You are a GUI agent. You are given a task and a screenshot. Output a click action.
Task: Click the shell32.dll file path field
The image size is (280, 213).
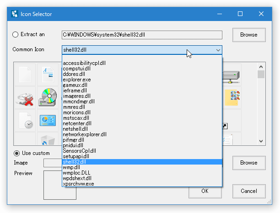(x=142, y=35)
